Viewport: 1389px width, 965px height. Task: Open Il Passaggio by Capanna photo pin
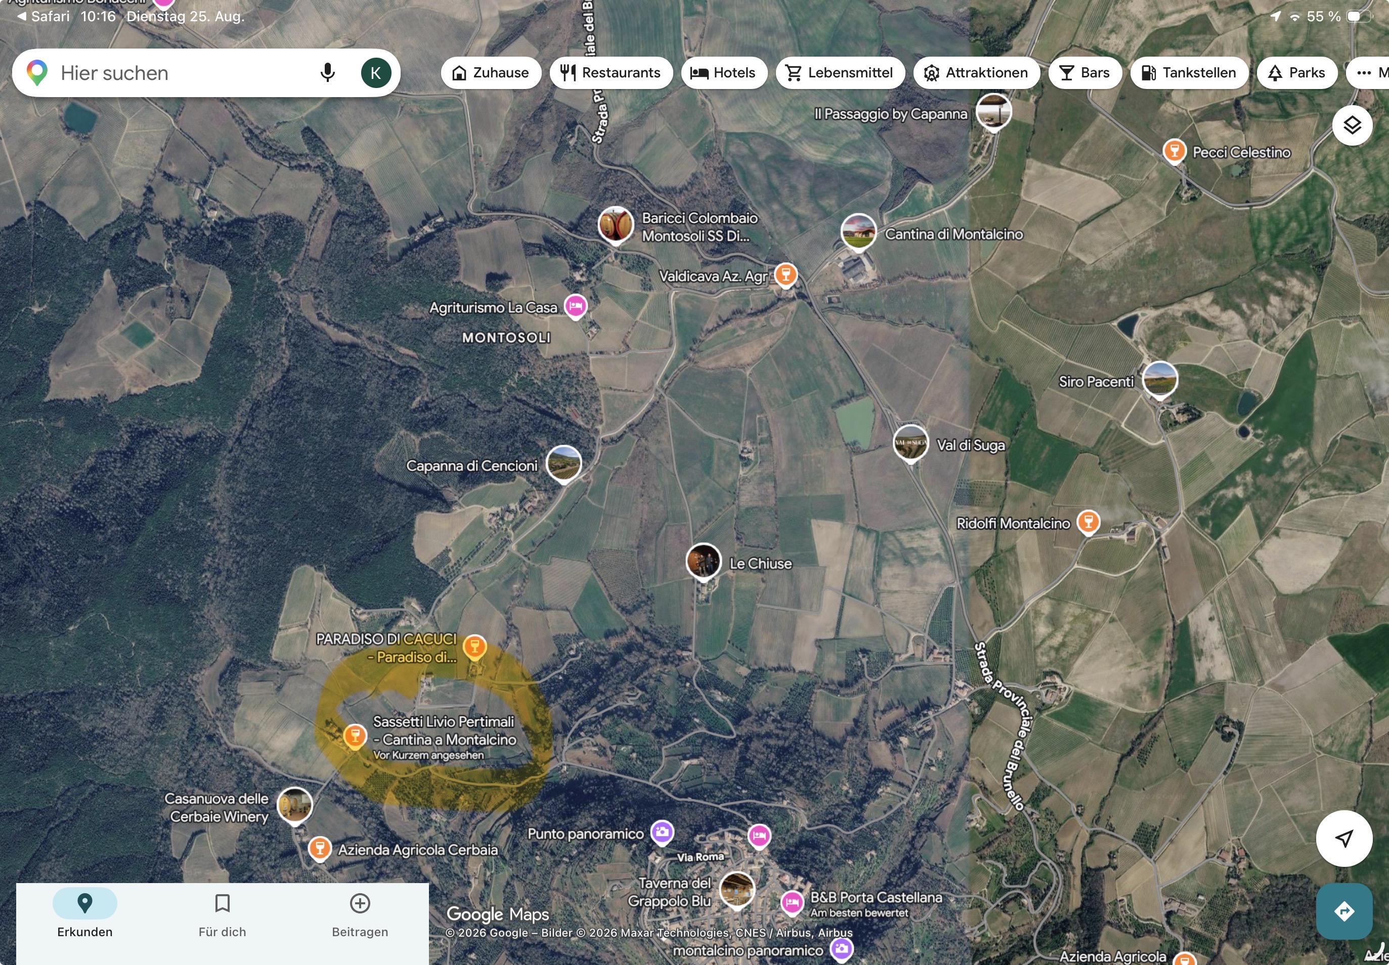pos(993,111)
